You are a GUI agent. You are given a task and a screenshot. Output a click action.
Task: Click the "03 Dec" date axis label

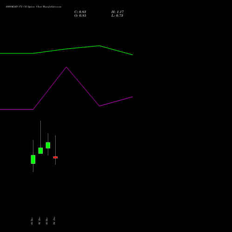coord(47,221)
